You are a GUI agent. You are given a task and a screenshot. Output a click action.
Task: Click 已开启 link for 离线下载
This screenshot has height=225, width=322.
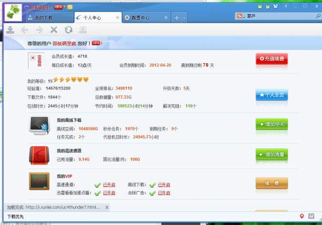(164, 185)
